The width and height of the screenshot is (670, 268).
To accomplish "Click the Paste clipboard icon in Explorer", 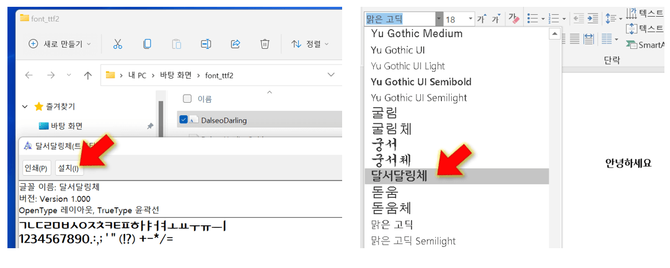I will (x=177, y=44).
